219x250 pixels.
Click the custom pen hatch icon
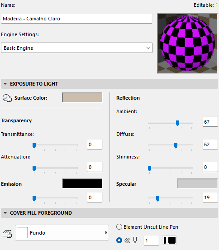(x=130, y=240)
